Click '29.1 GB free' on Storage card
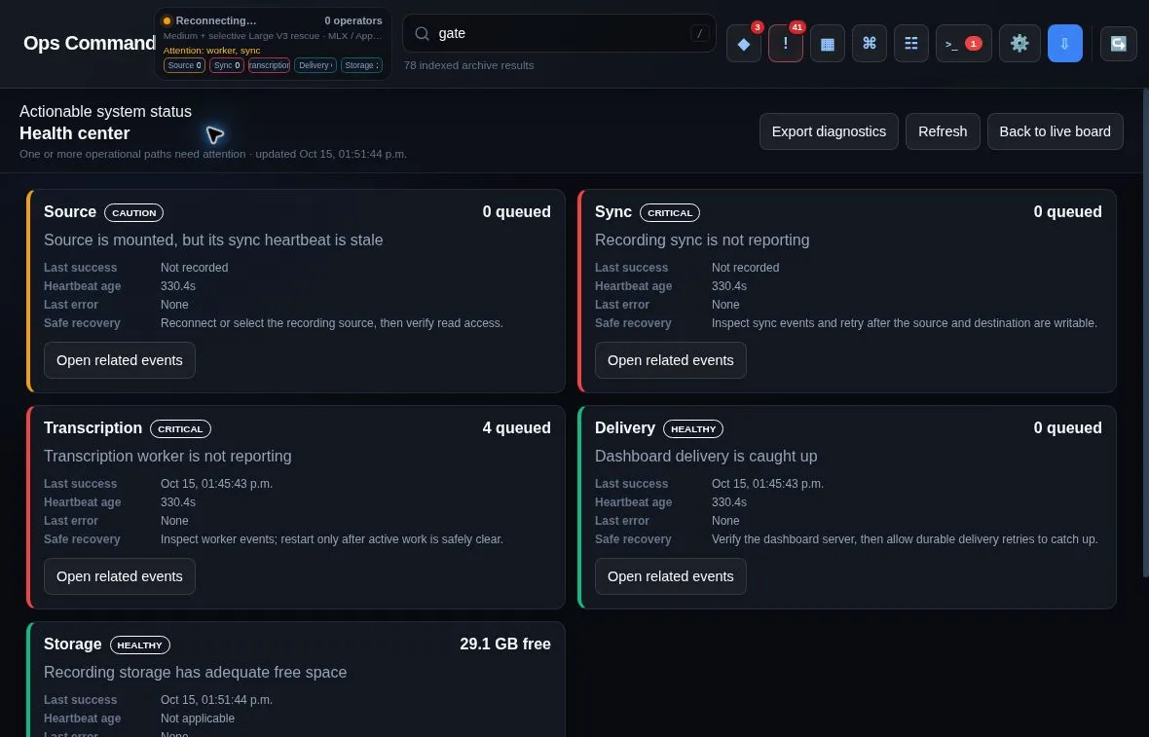The image size is (1149, 737). tap(505, 644)
